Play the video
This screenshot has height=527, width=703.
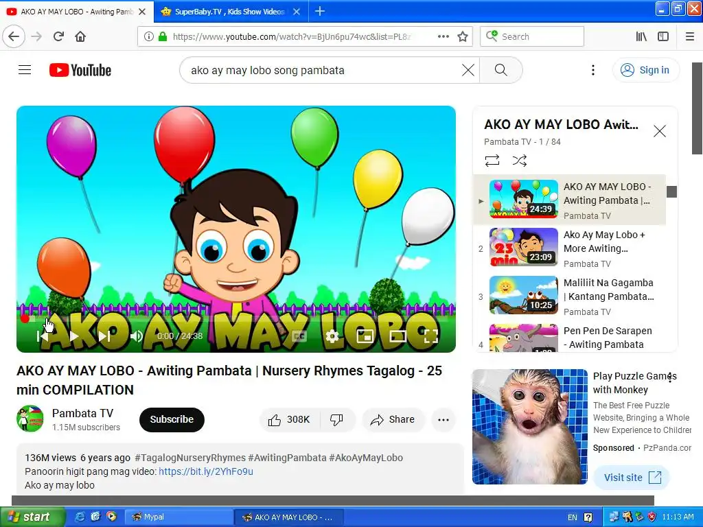click(x=74, y=336)
